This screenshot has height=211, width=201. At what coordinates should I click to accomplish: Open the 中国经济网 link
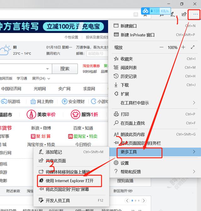pyautogui.click(x=11, y=89)
